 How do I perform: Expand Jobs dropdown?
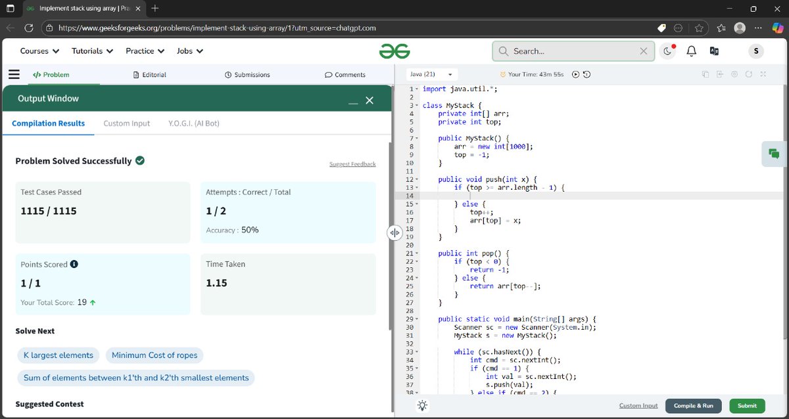pyautogui.click(x=190, y=51)
